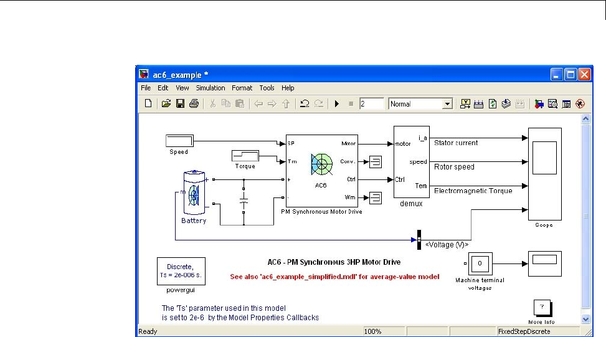The image size is (606, 337).
Task: Copy selection using the Copy icon
Action: point(226,103)
